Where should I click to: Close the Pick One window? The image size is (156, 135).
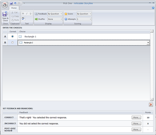[153, 3]
